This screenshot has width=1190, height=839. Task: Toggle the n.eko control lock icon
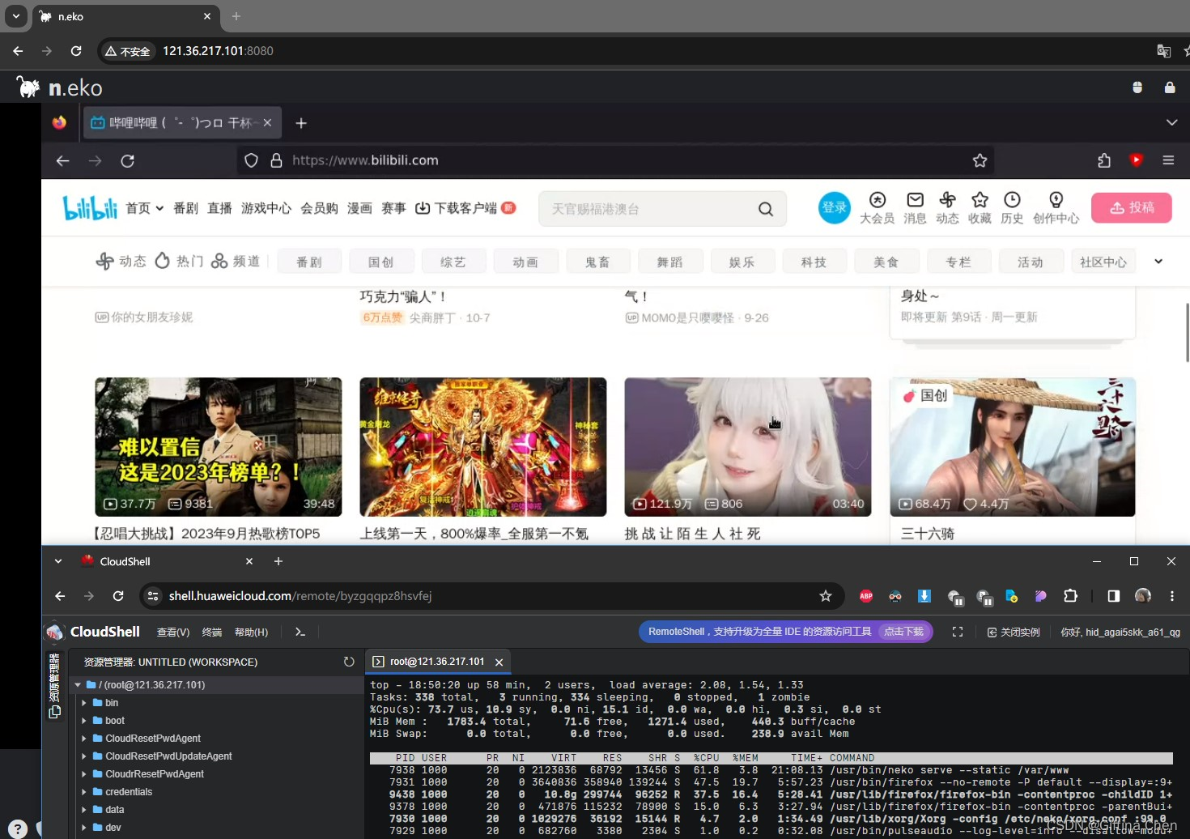tap(1170, 87)
